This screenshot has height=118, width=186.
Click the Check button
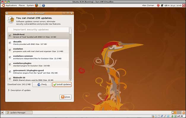tap(42, 84)
